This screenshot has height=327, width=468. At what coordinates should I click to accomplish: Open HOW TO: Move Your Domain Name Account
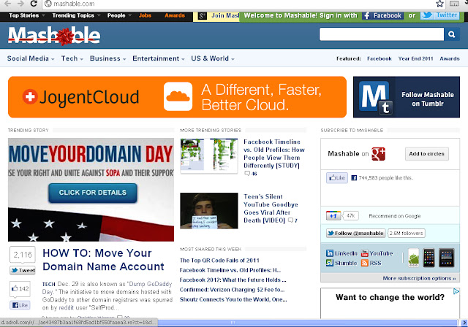[103, 260]
